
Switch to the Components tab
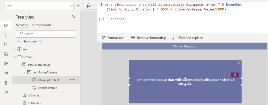tap(42, 25)
